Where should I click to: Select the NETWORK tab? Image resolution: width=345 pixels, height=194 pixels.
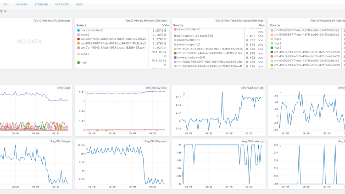[x=62, y=4]
